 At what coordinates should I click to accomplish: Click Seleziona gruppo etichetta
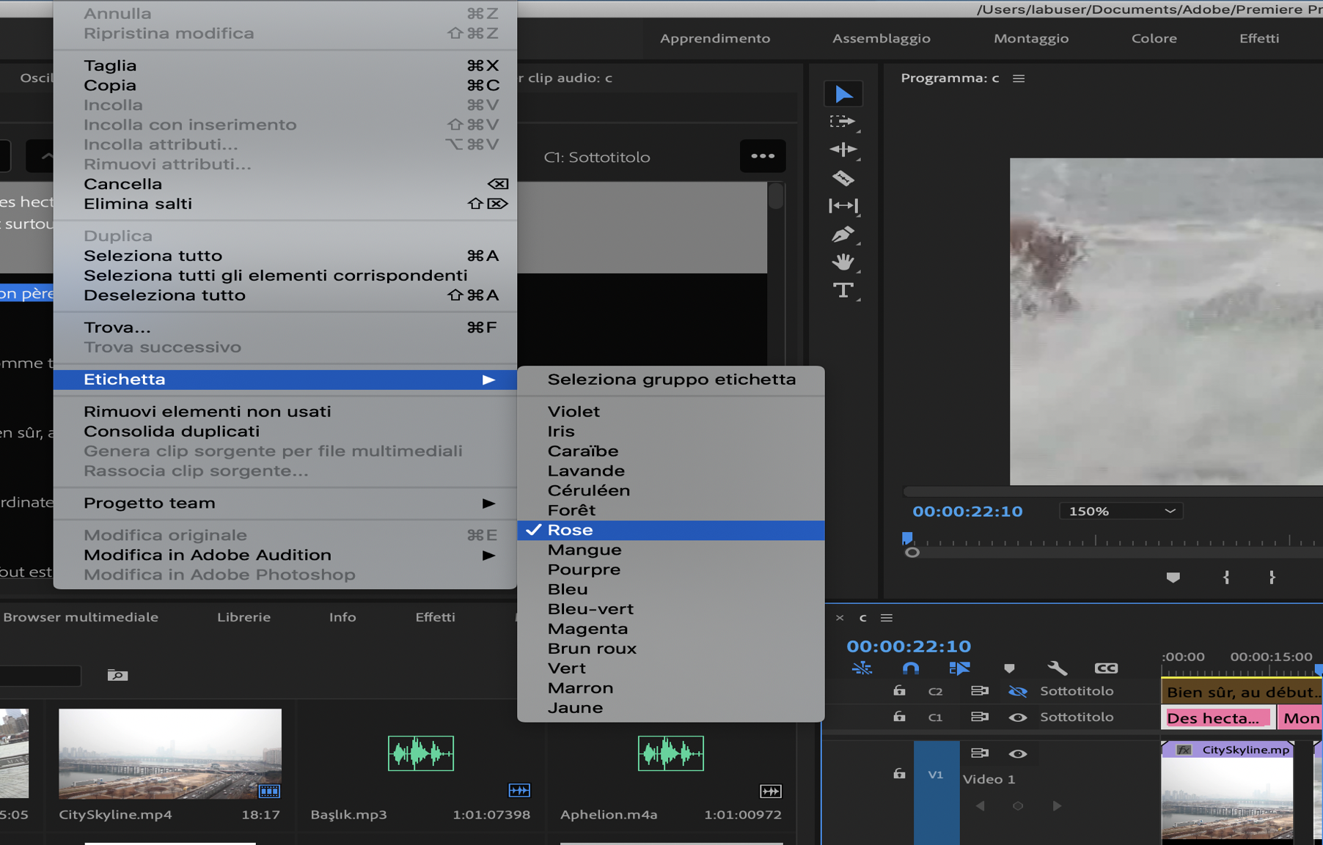pyautogui.click(x=671, y=380)
